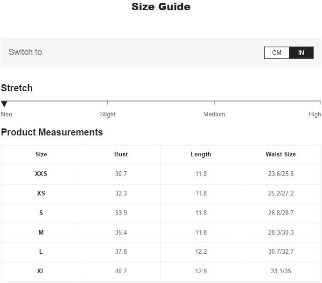
Task: Click the 'Size' column header
Action: 41,154
